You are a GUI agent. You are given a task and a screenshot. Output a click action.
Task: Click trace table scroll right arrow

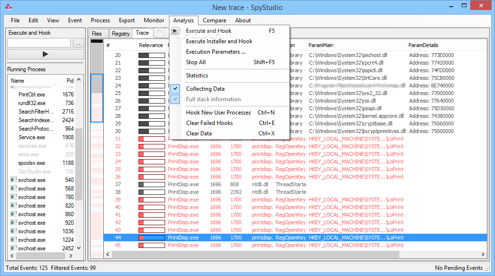pyautogui.click(x=483, y=254)
